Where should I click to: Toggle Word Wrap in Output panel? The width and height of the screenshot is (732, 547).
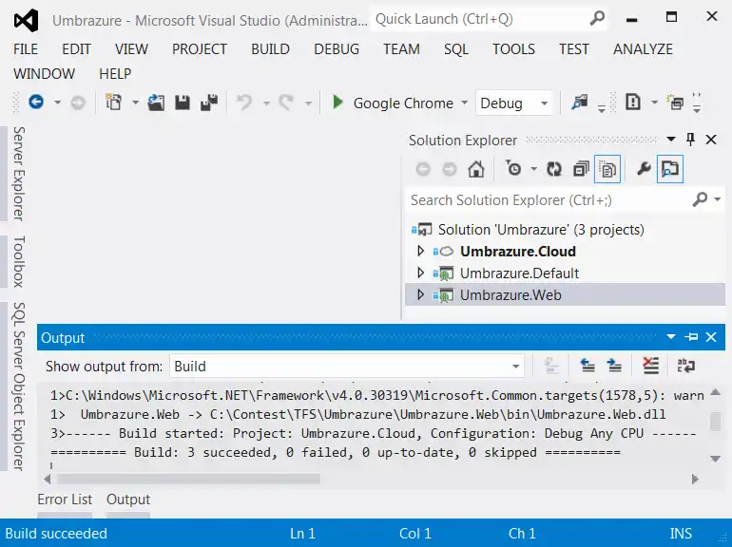coord(685,366)
